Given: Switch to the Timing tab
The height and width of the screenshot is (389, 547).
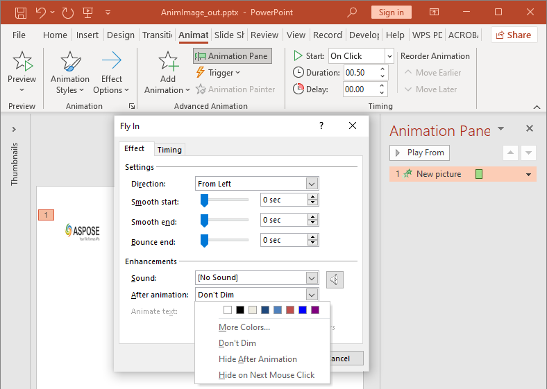Looking at the screenshot, I should pyautogui.click(x=169, y=150).
